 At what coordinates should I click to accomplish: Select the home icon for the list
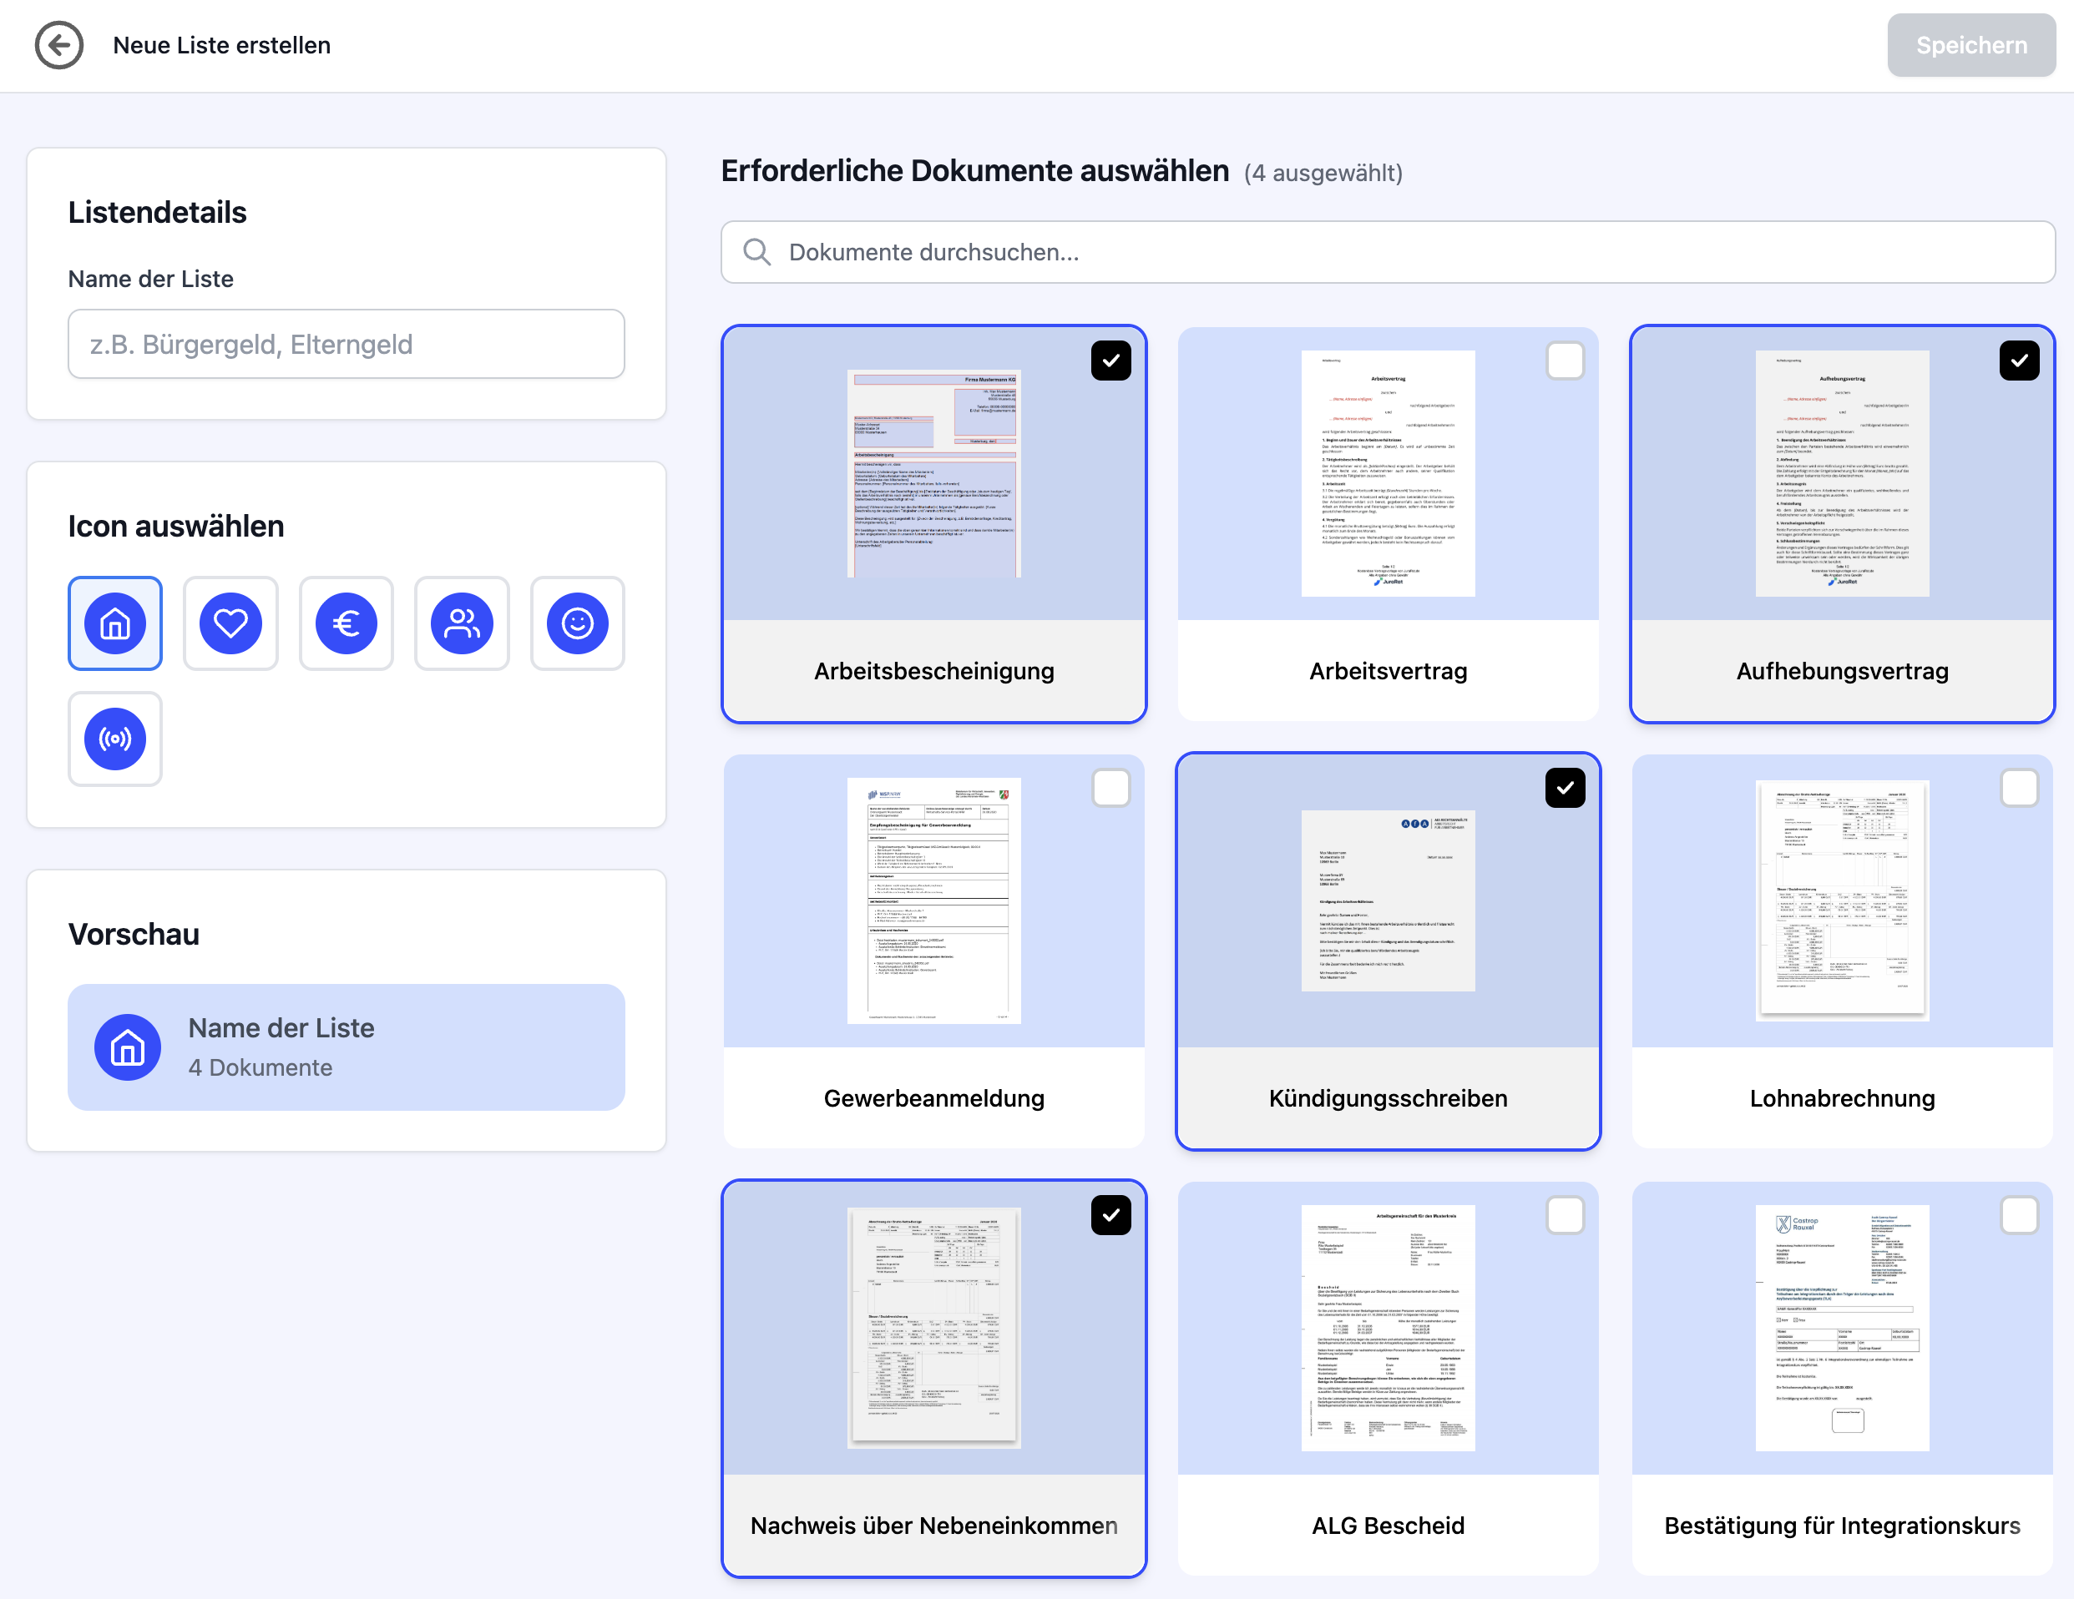(115, 623)
